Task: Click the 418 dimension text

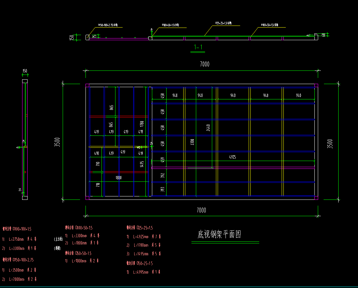Action: (x=96, y=154)
